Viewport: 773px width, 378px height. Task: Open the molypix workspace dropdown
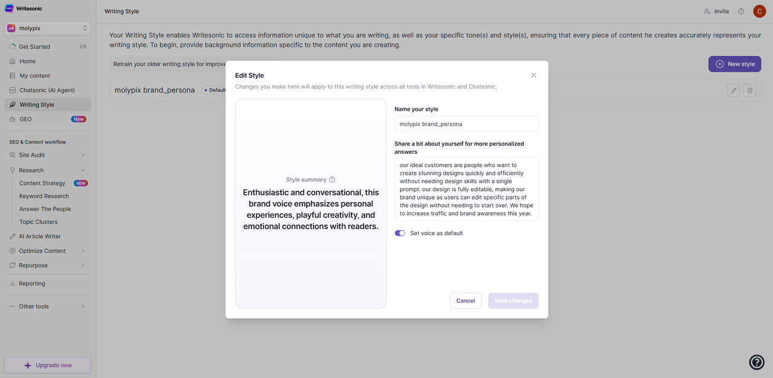(x=48, y=28)
